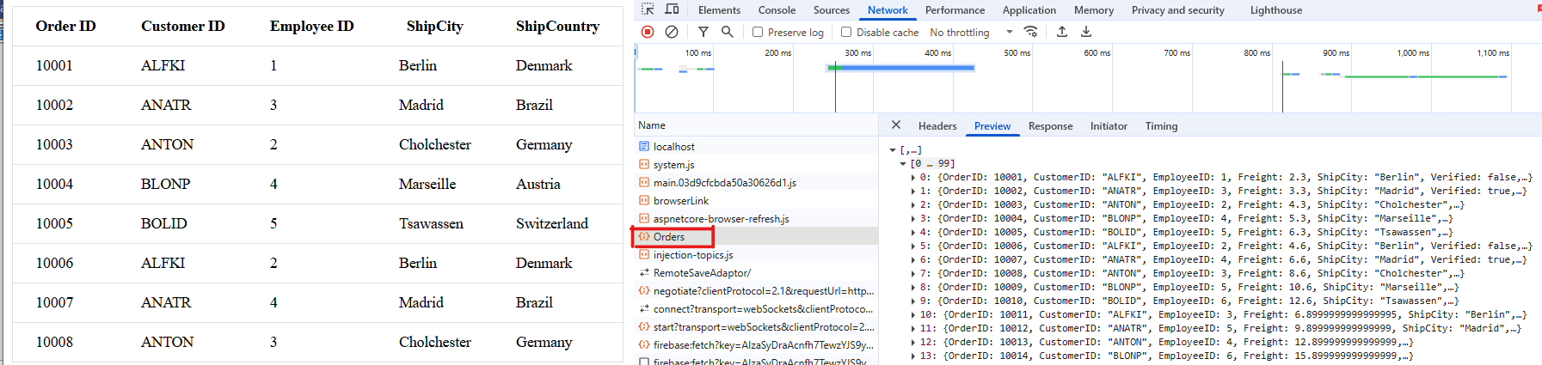The image size is (1542, 365).
Task: Activate the inspect element picker
Action: pyautogui.click(x=648, y=9)
